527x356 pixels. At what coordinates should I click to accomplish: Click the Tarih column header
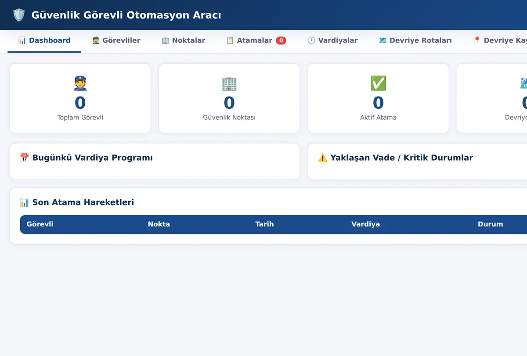[264, 224]
